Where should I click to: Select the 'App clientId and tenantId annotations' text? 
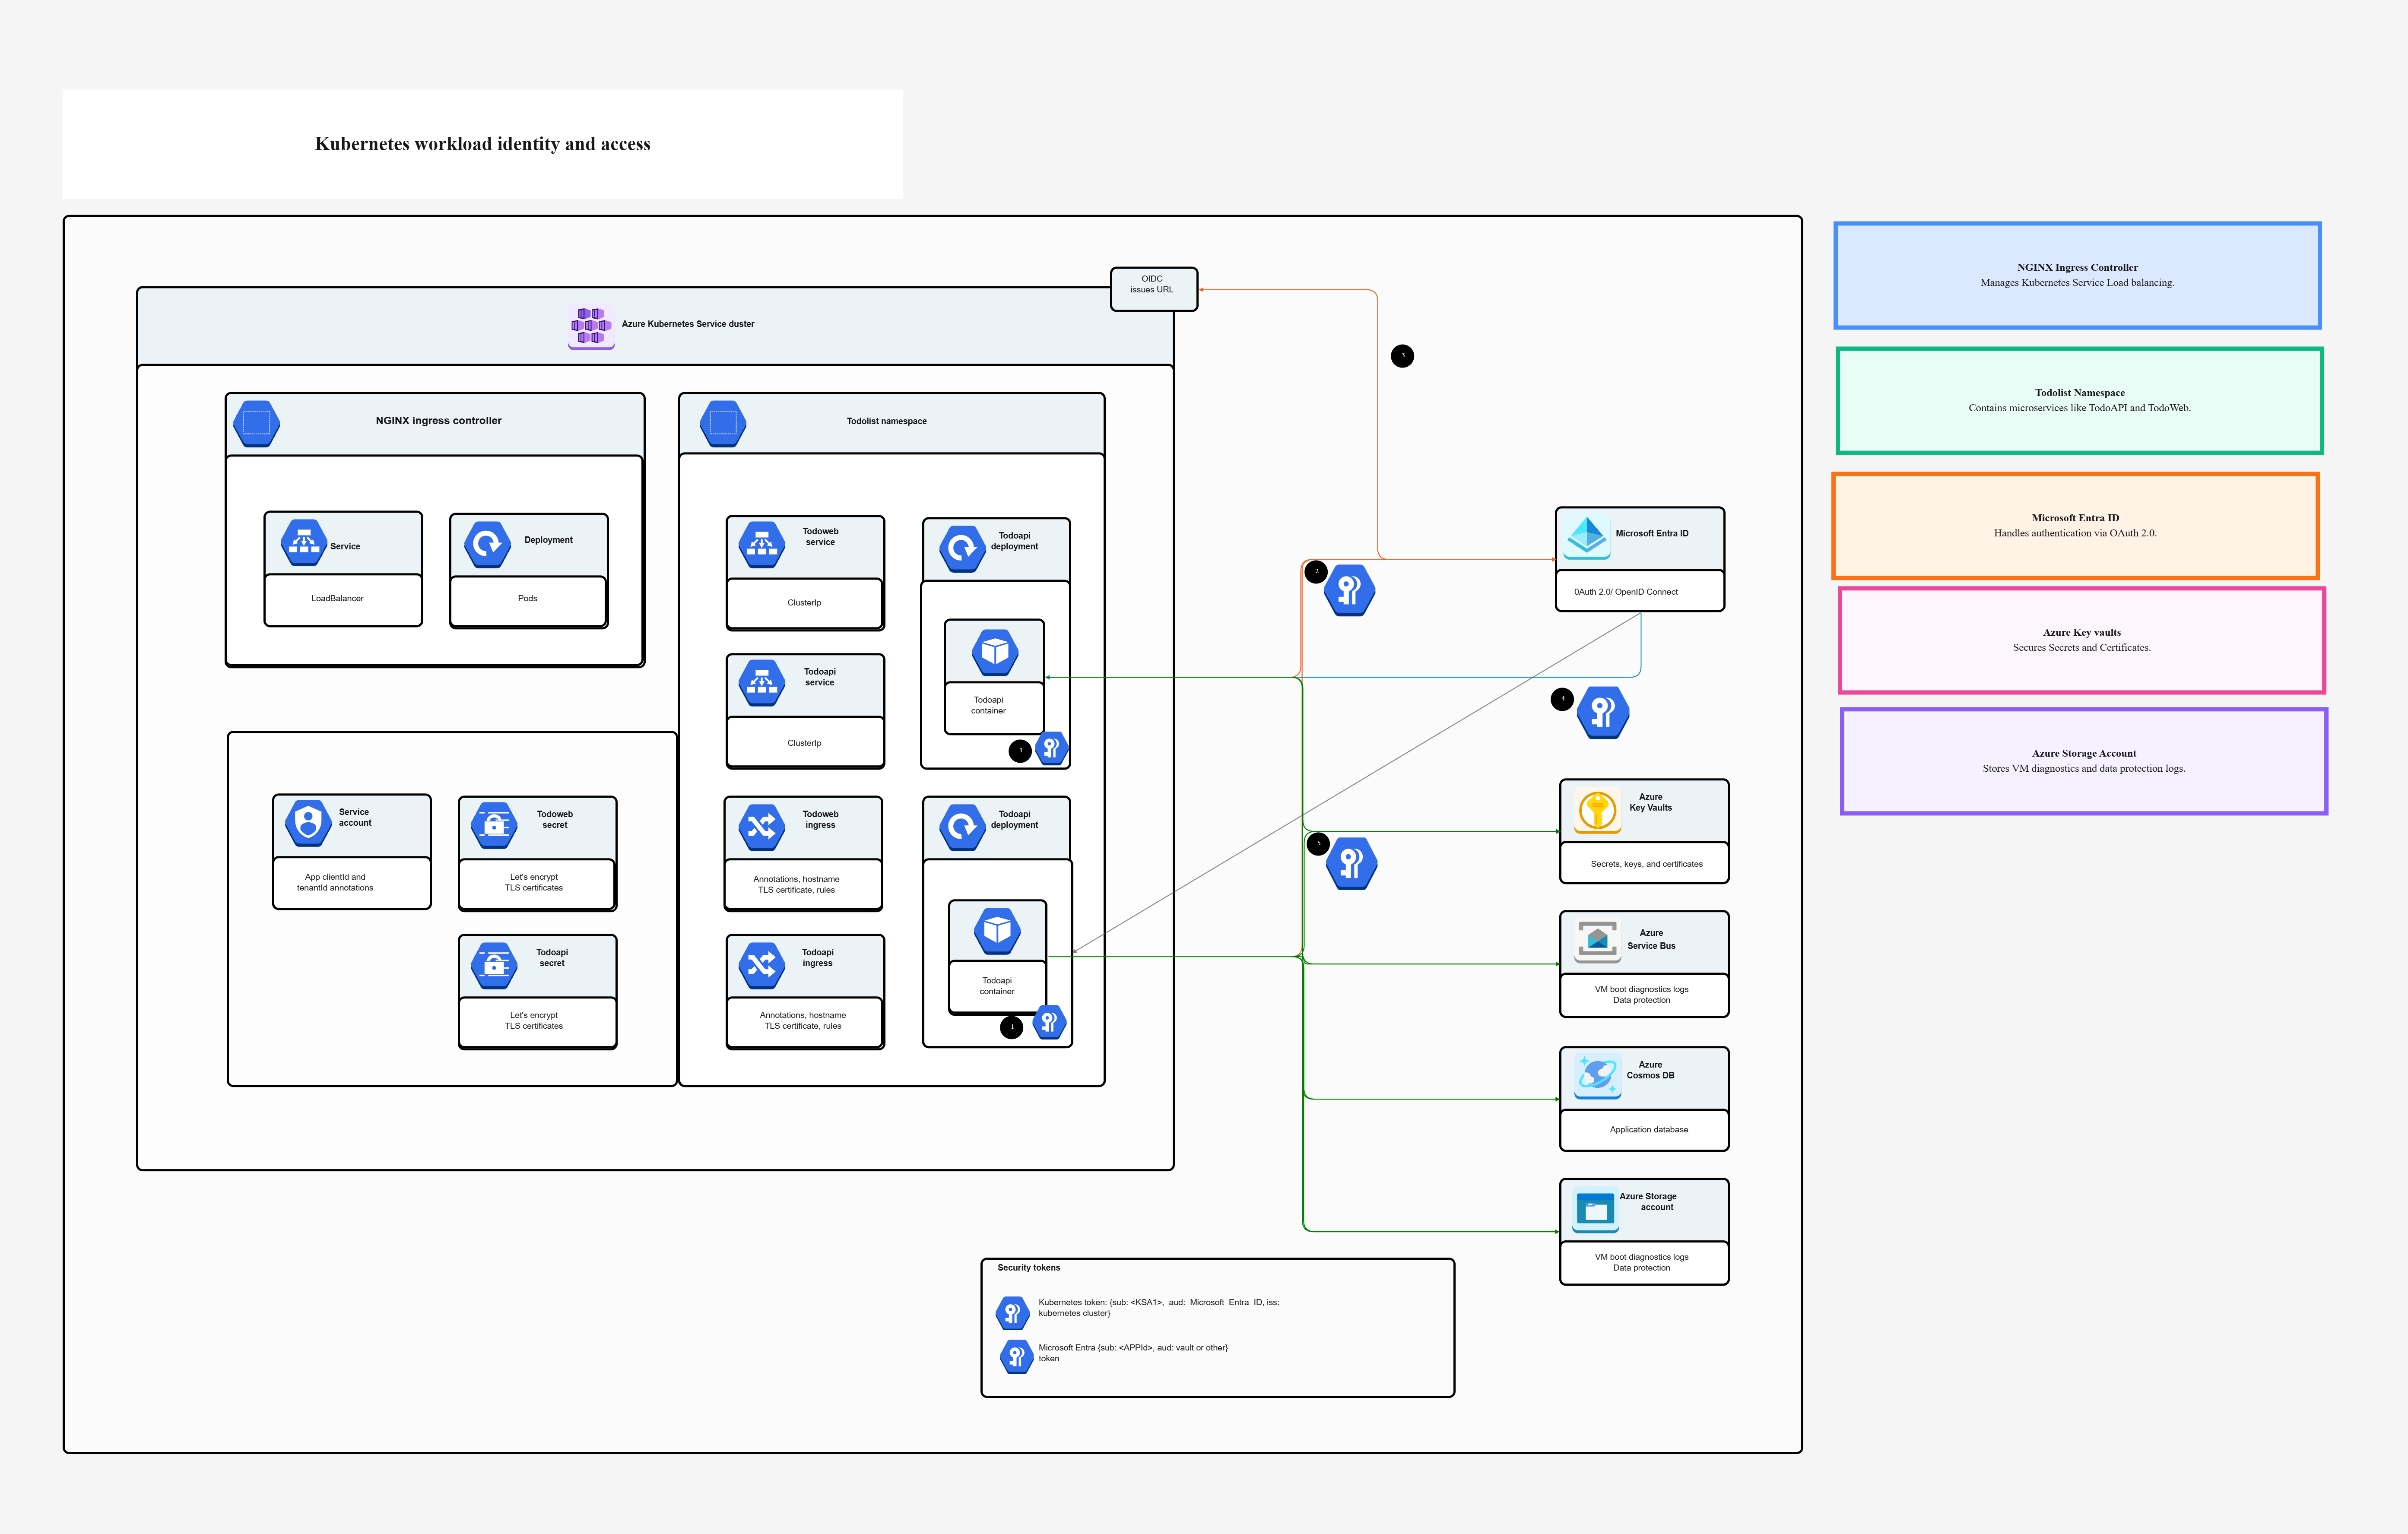tap(335, 882)
